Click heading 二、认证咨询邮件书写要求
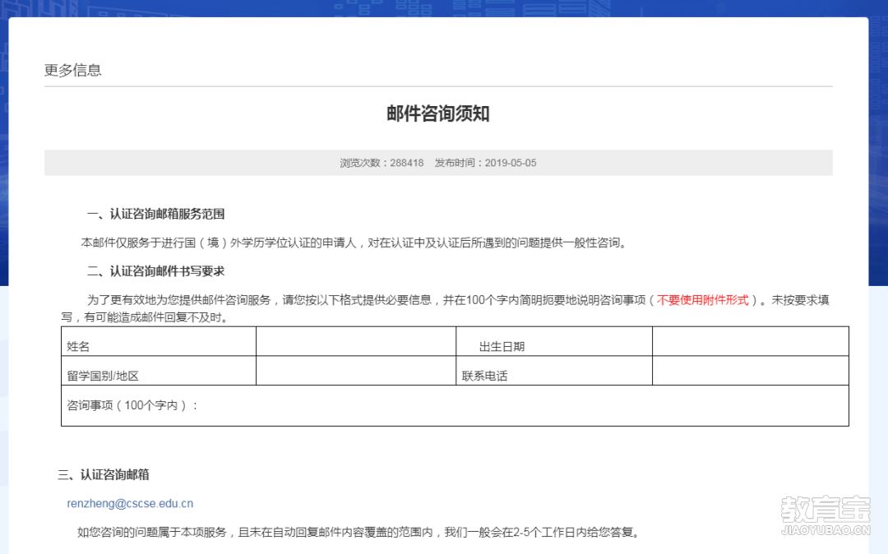888x554 pixels. (155, 271)
